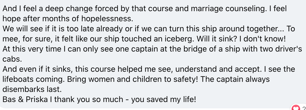Viewport: 306px width, 110px height.
Task: Click the word "lifeboats" in the comment
Action: [19, 79]
